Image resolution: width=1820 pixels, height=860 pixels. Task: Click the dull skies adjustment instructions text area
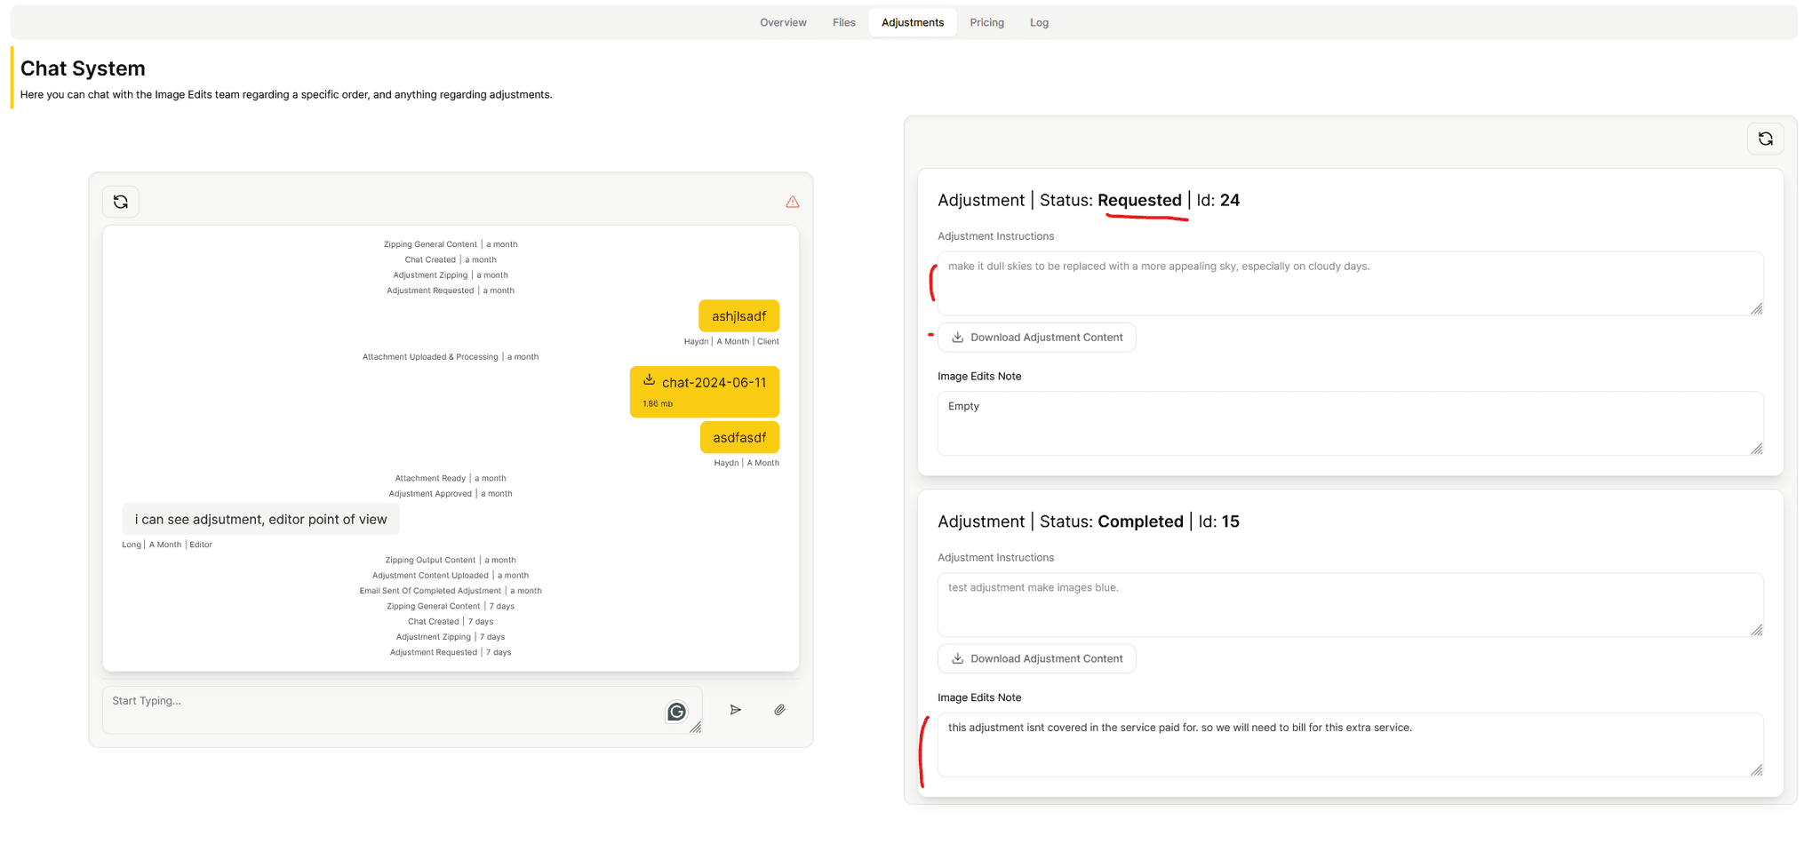(1350, 283)
